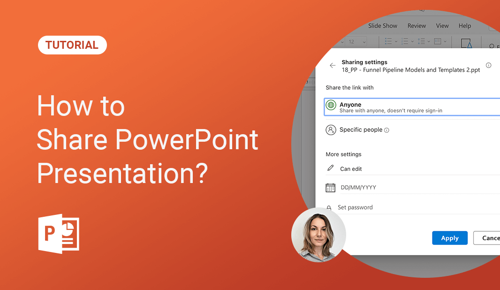Viewport: 500px width, 290px height.
Task: Click the back arrow in Sharing settings
Action: [333, 65]
